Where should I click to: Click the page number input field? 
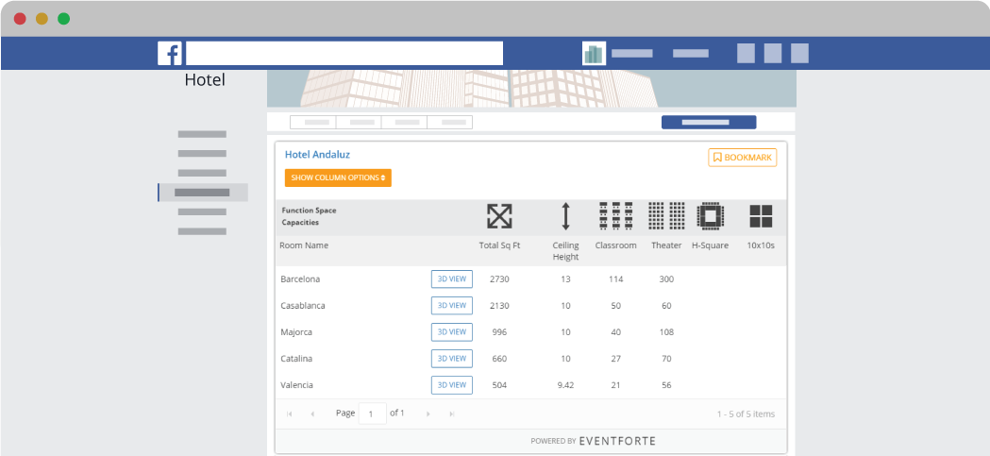(x=372, y=414)
